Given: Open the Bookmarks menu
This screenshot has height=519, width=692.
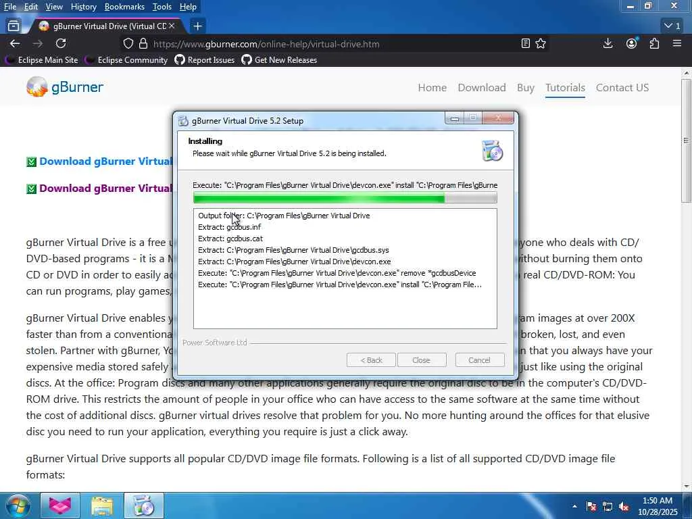Looking at the screenshot, I should [x=124, y=7].
